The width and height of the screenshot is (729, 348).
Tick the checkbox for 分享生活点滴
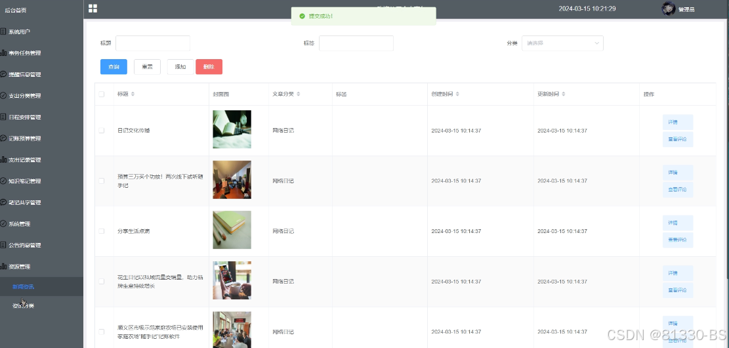[101, 230]
